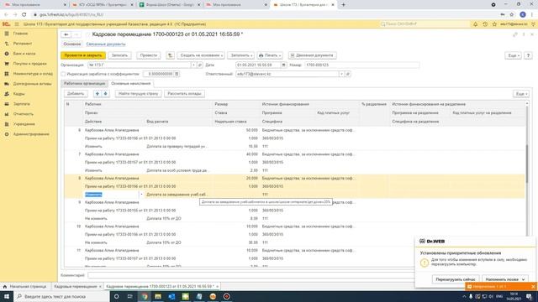Open help with the question mark button
Viewport: 538px width, 302px height.
pyautogui.click(x=528, y=55)
